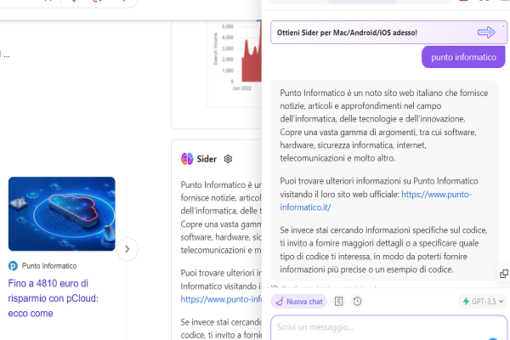Click the Punto Informatico source name
510x340 pixels.
(49, 266)
